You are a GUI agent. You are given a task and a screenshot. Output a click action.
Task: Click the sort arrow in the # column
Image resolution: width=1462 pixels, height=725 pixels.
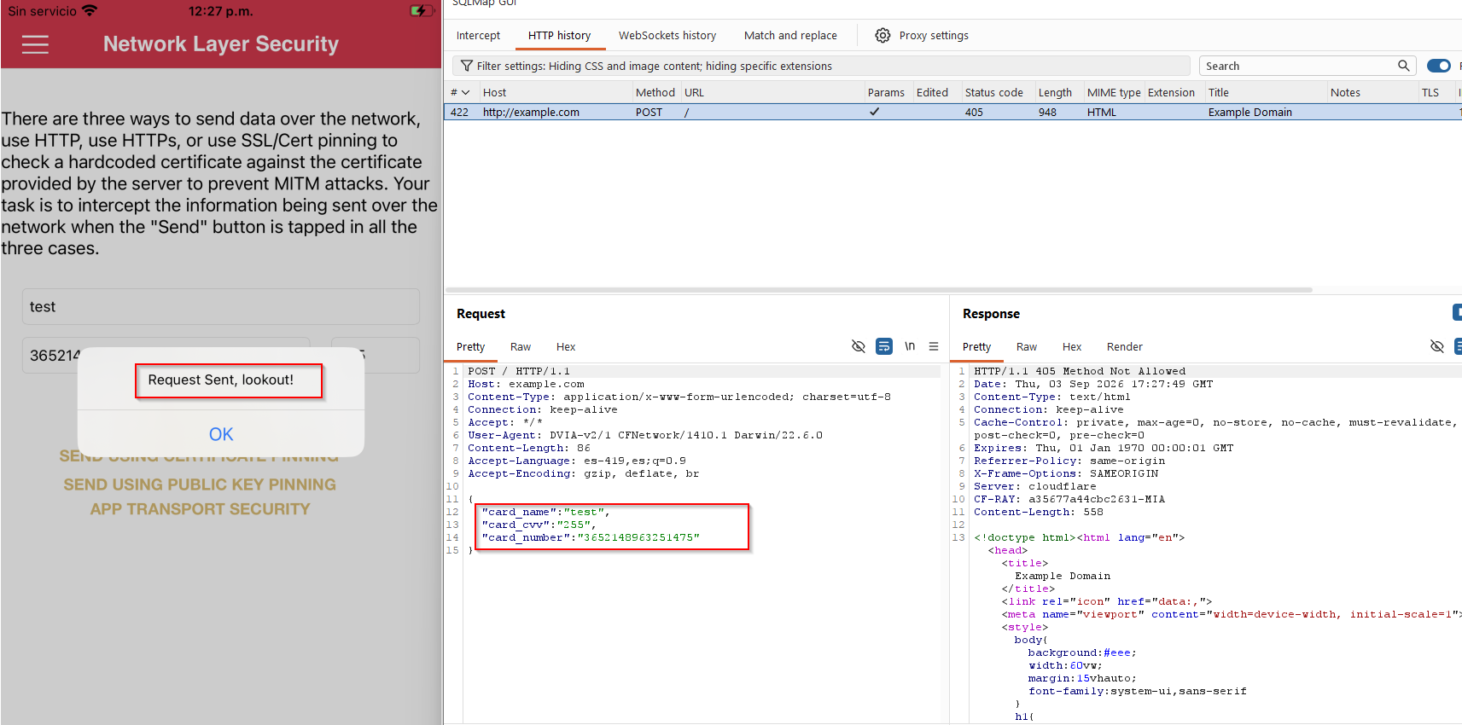(465, 92)
